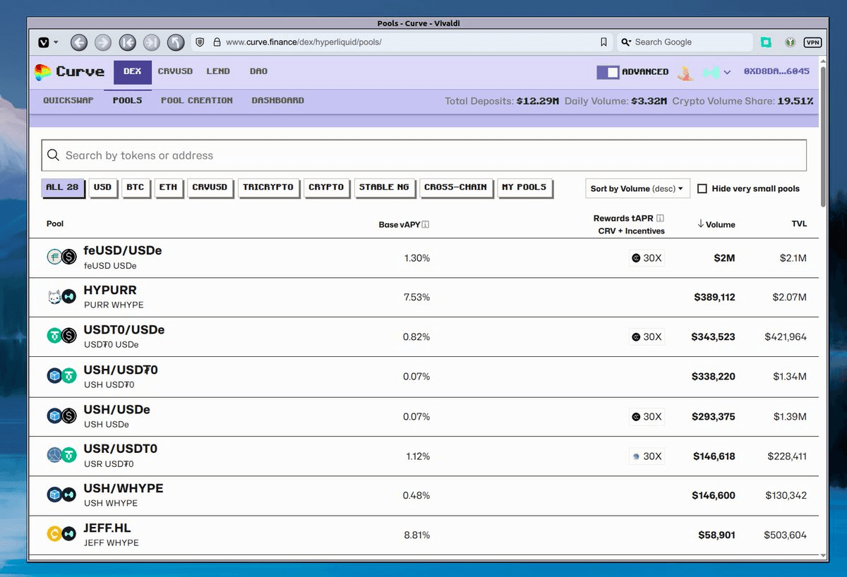The image size is (847, 577).
Task: Click USDT0/USDe pool token icons
Action: click(61, 336)
